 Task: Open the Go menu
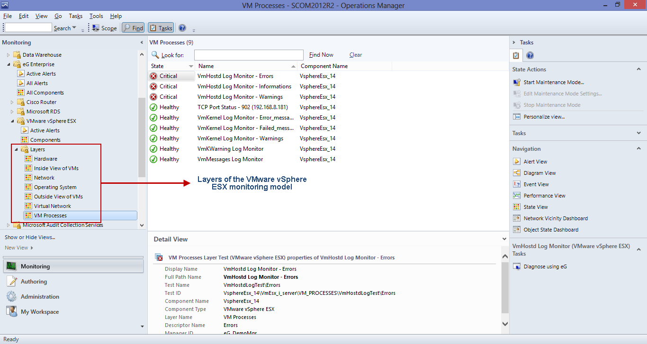point(58,16)
